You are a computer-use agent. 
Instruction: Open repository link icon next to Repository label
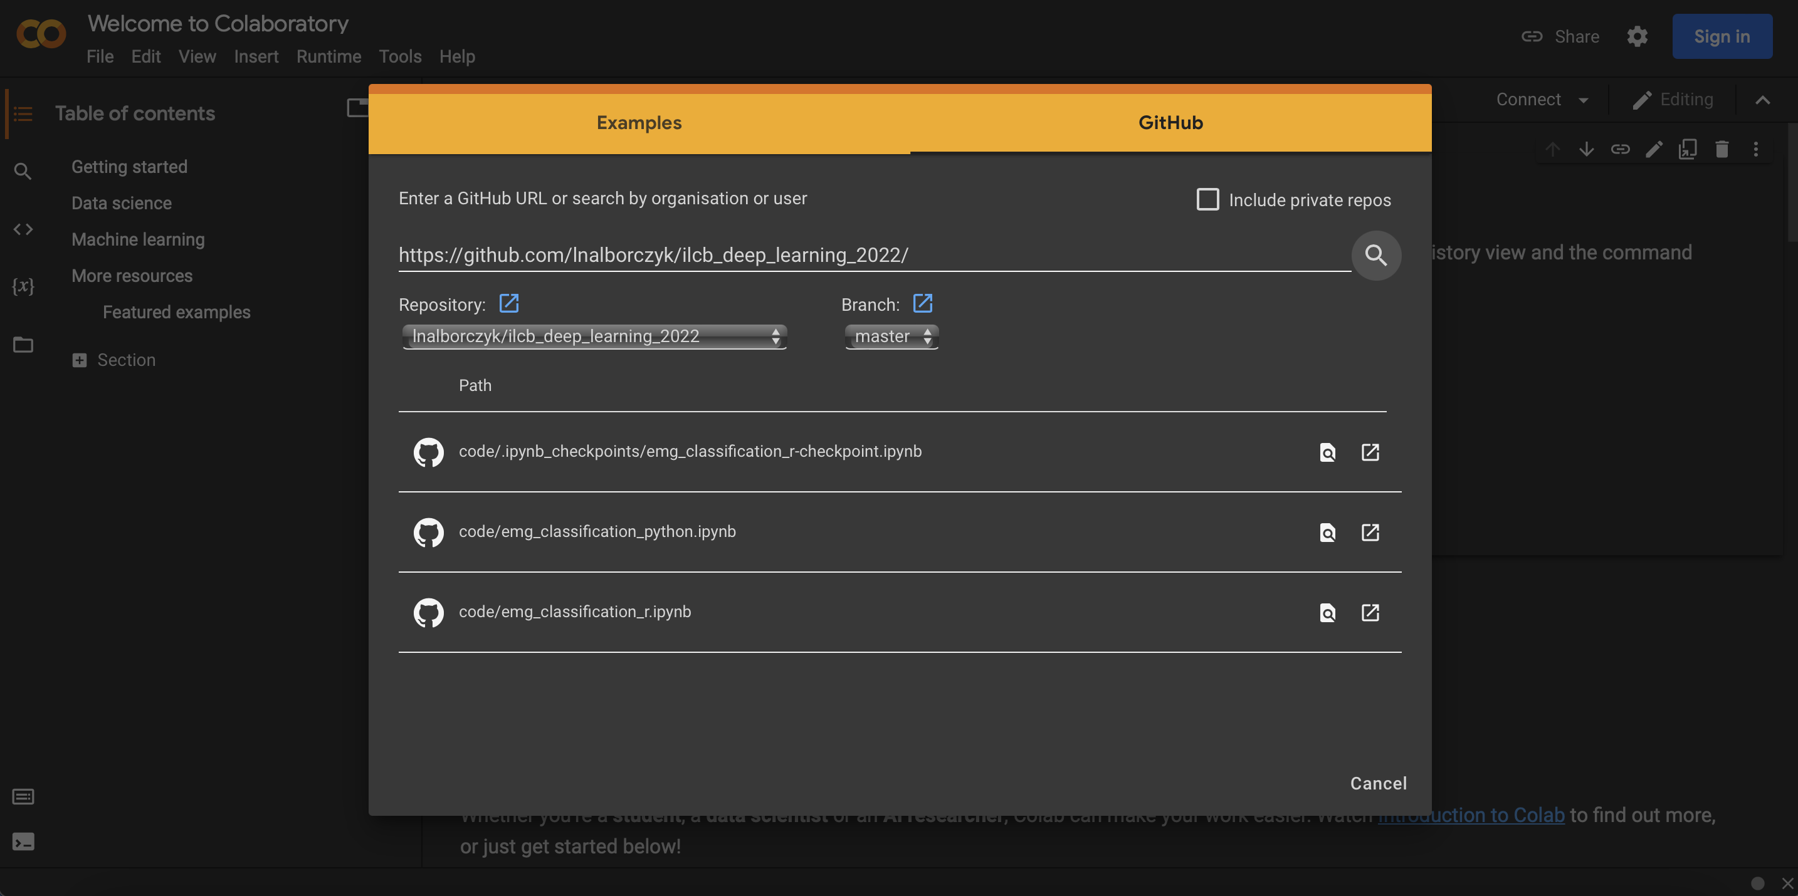(509, 303)
